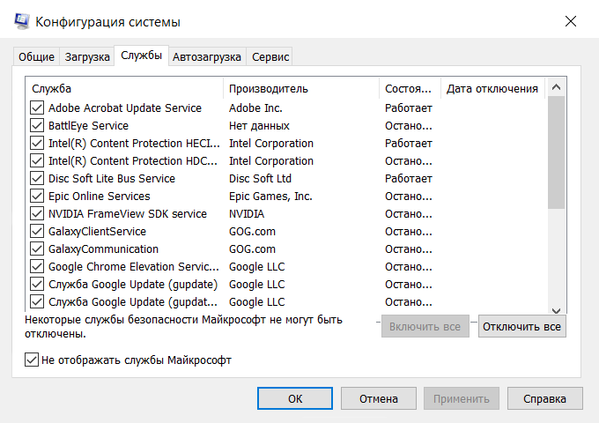Uncheck Служба Google Update (gupdate) checkbox
Screen dimensions: 599x423
point(37,284)
